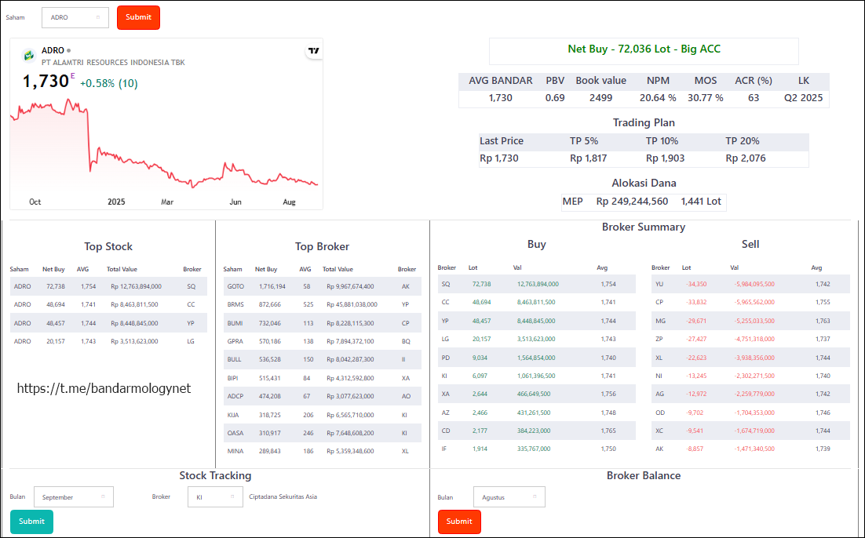865x538 pixels.
Task: Click the Net Buy header in Top Broker table
Action: [266, 269]
